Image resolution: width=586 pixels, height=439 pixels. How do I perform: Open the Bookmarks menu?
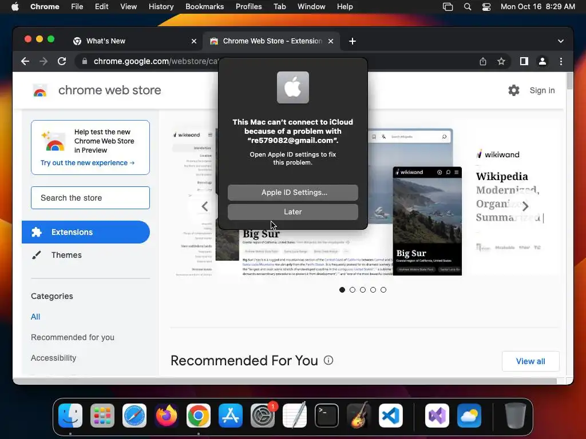click(204, 6)
